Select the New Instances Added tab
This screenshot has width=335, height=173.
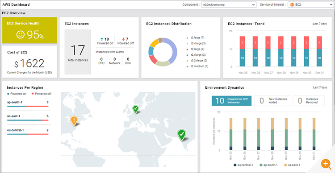click(x=272, y=101)
